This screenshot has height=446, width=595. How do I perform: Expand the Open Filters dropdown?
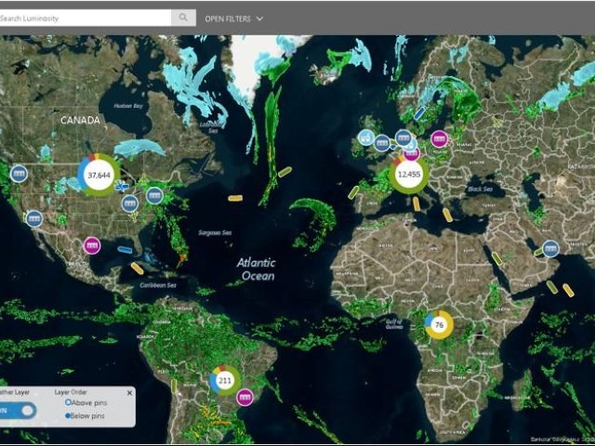[233, 18]
